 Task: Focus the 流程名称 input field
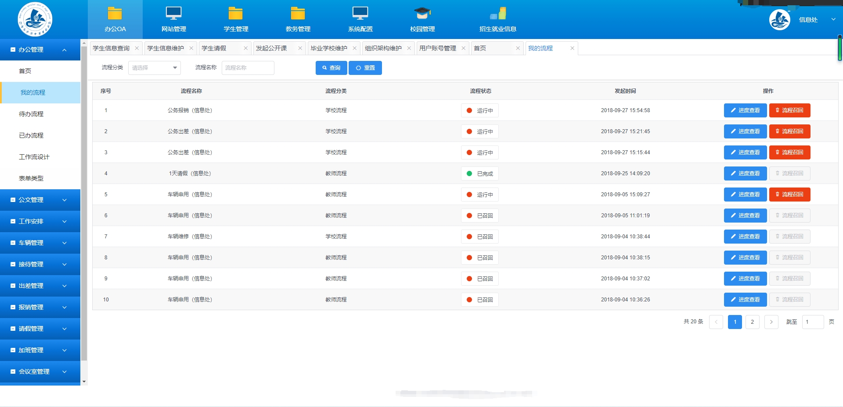pos(248,68)
